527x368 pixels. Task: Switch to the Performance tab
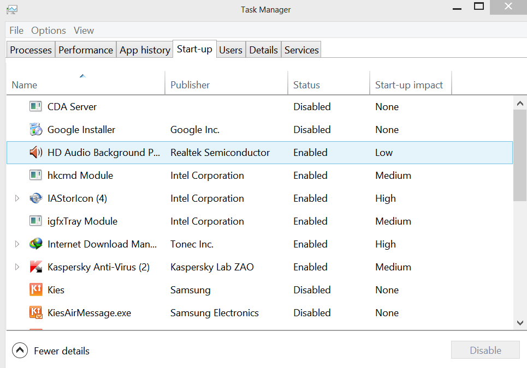(x=86, y=50)
